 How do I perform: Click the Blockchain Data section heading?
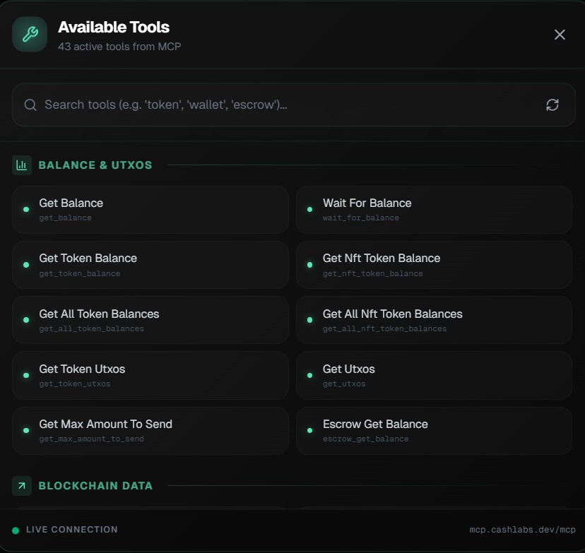[x=95, y=486]
